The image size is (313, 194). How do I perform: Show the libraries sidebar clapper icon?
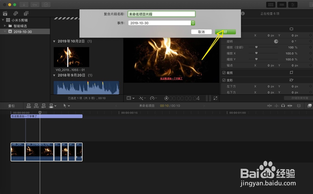pyautogui.click(x=5, y=13)
